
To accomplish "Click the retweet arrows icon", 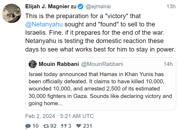I will [x=46, y=126].
